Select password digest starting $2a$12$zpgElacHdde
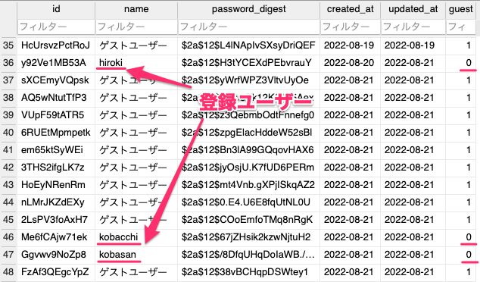Screen dimensions: 480x282 pyautogui.click(x=248, y=133)
